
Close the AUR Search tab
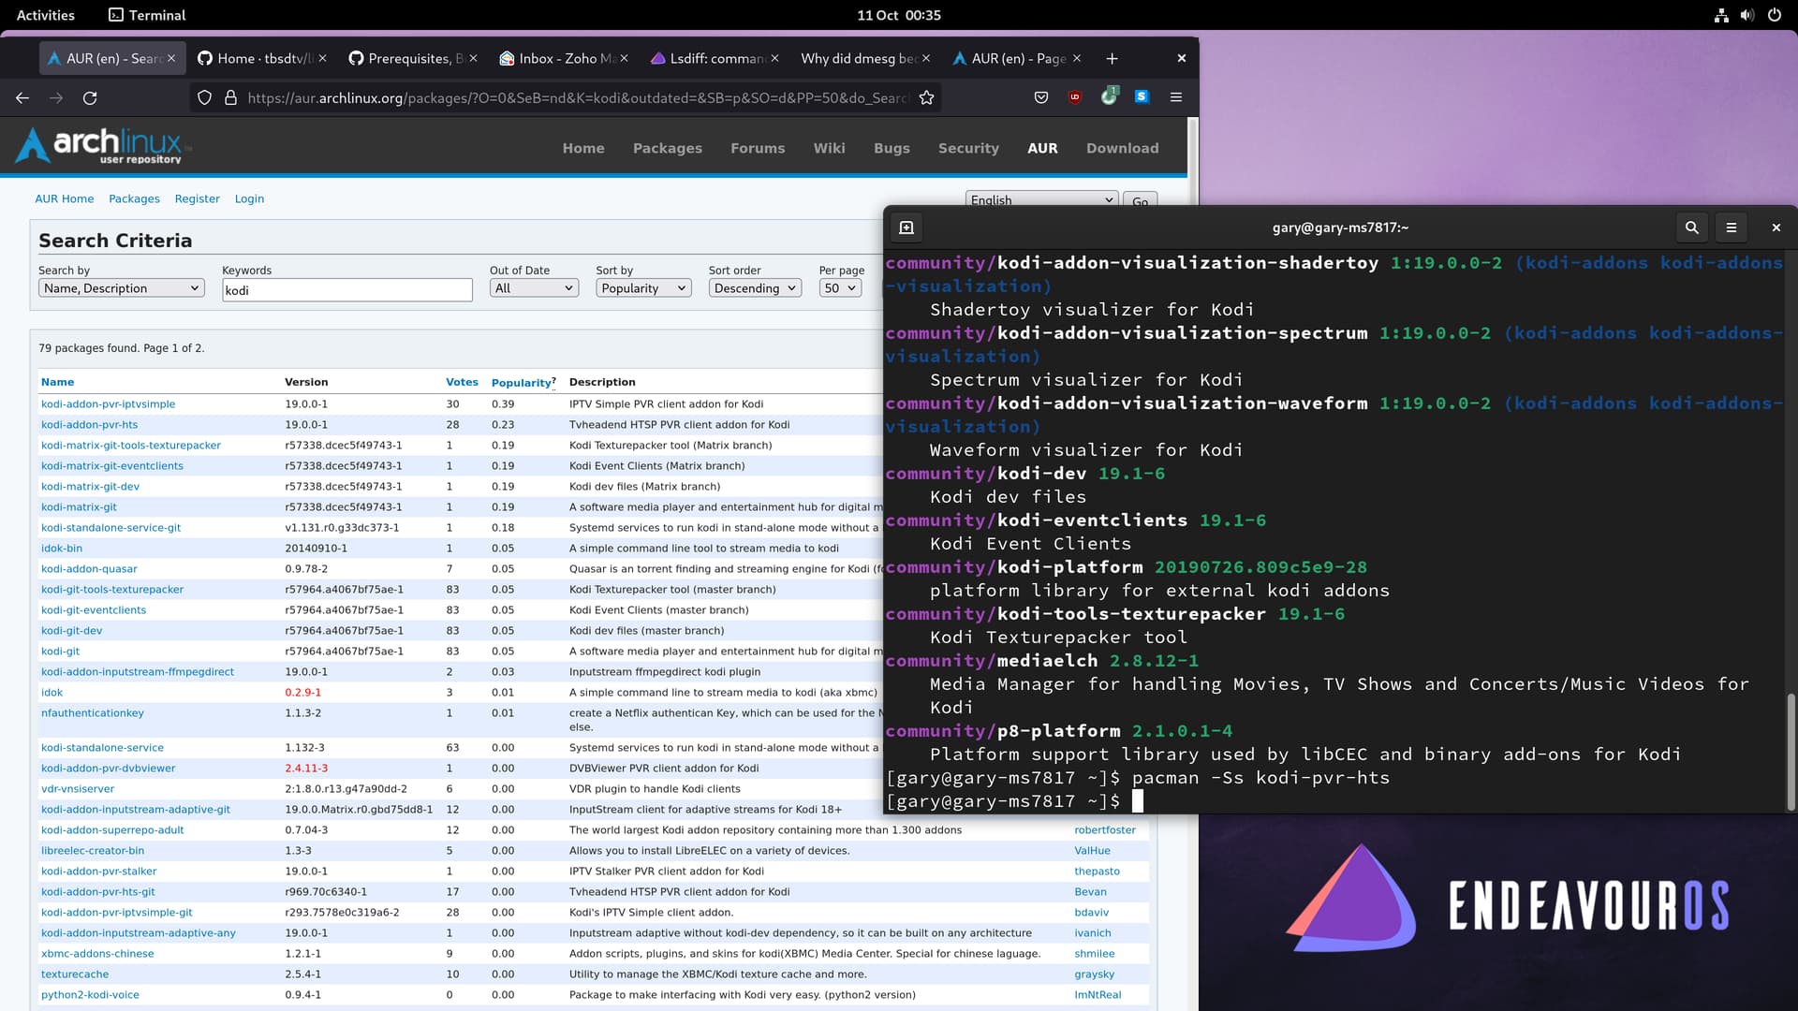(171, 58)
